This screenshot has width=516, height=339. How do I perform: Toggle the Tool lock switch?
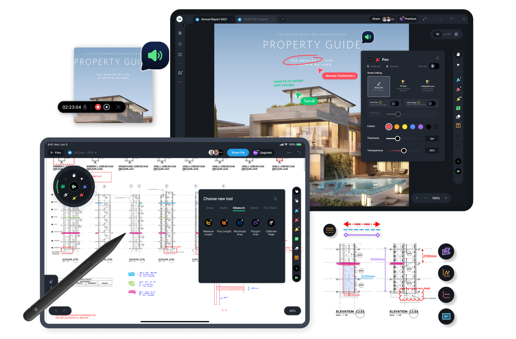pyautogui.click(x=434, y=66)
